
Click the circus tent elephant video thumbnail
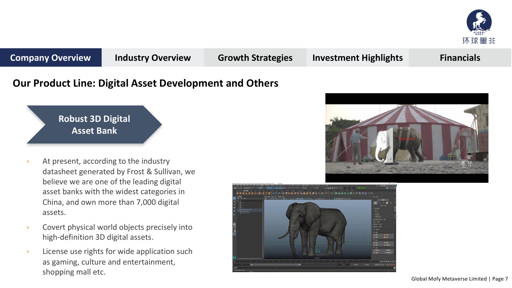tap(407, 138)
